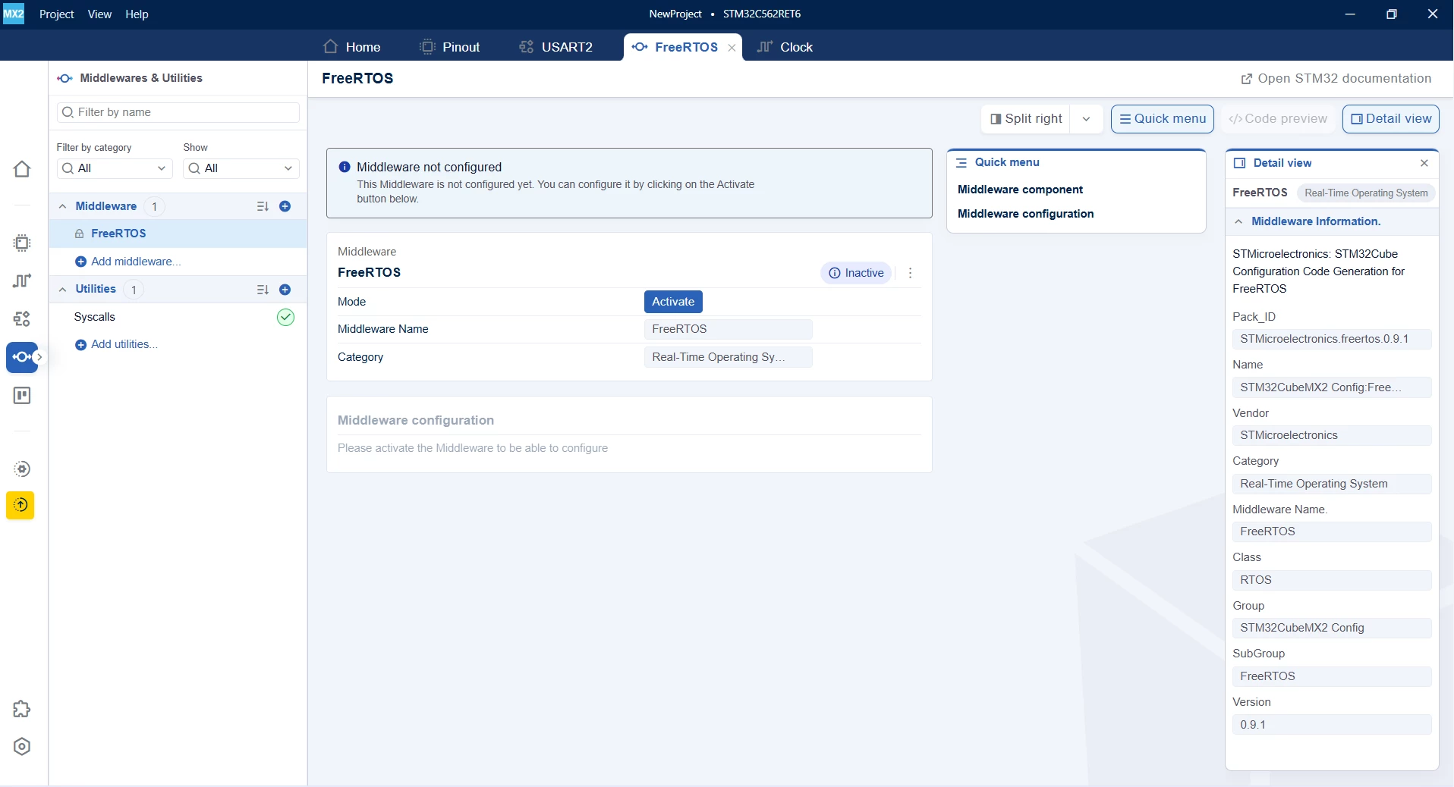Click the Category Real-Time Operating field
This screenshot has height=787, width=1454.
(729, 357)
